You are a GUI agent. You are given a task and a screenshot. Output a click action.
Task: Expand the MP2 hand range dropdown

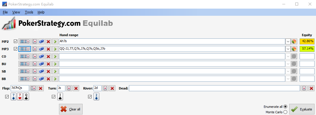pos(288,42)
